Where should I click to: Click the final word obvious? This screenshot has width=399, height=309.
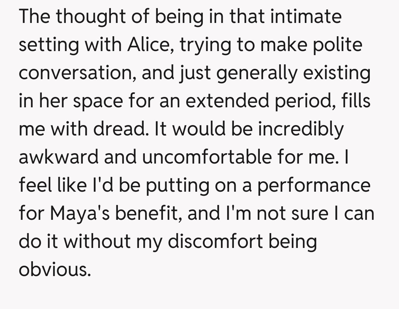tap(54, 269)
